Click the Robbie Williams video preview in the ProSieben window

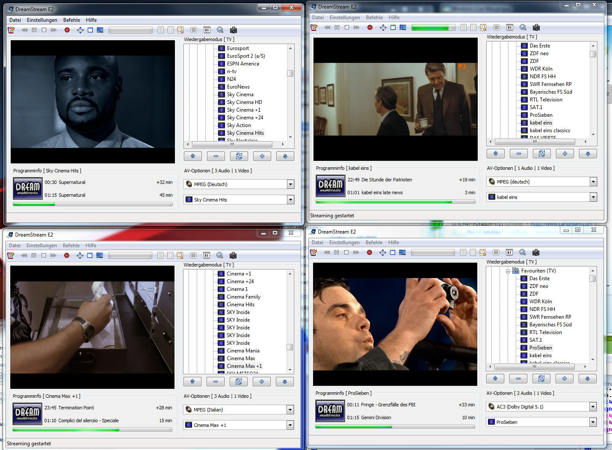(395, 324)
